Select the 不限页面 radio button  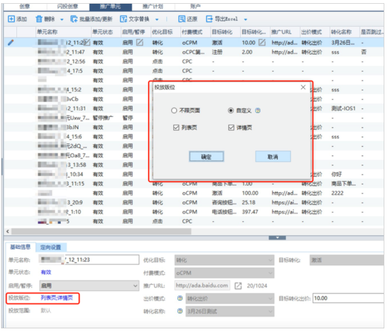point(174,111)
